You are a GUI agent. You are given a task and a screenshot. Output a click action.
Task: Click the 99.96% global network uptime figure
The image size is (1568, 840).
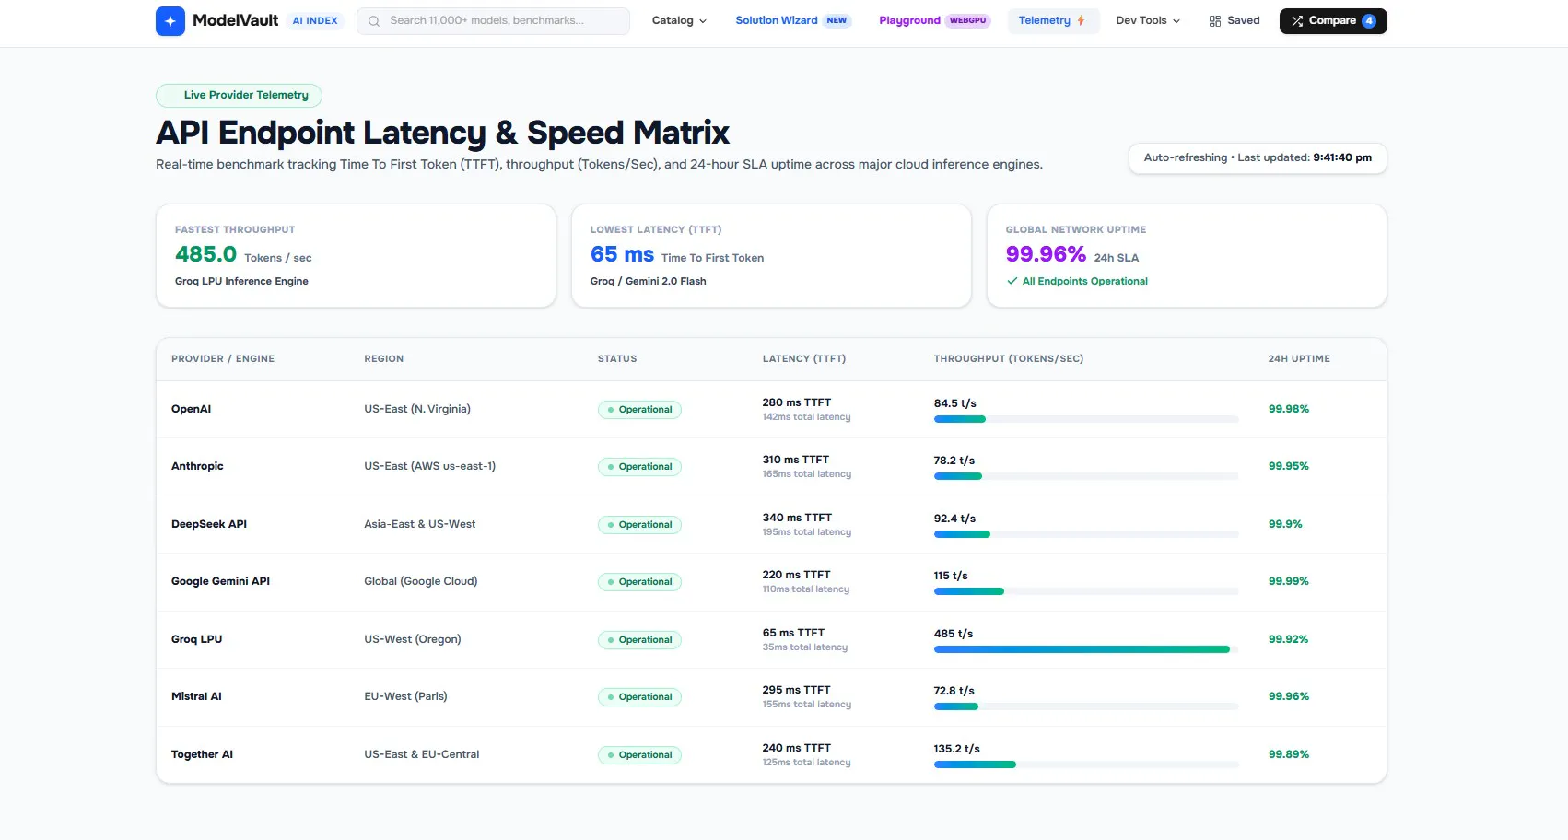[1046, 254]
